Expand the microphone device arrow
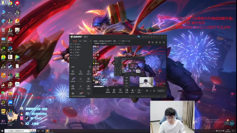237x133 pixels. click(x=135, y=90)
